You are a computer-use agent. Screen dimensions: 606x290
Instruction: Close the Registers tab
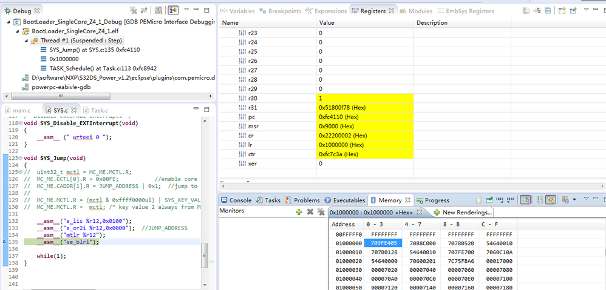(x=391, y=11)
